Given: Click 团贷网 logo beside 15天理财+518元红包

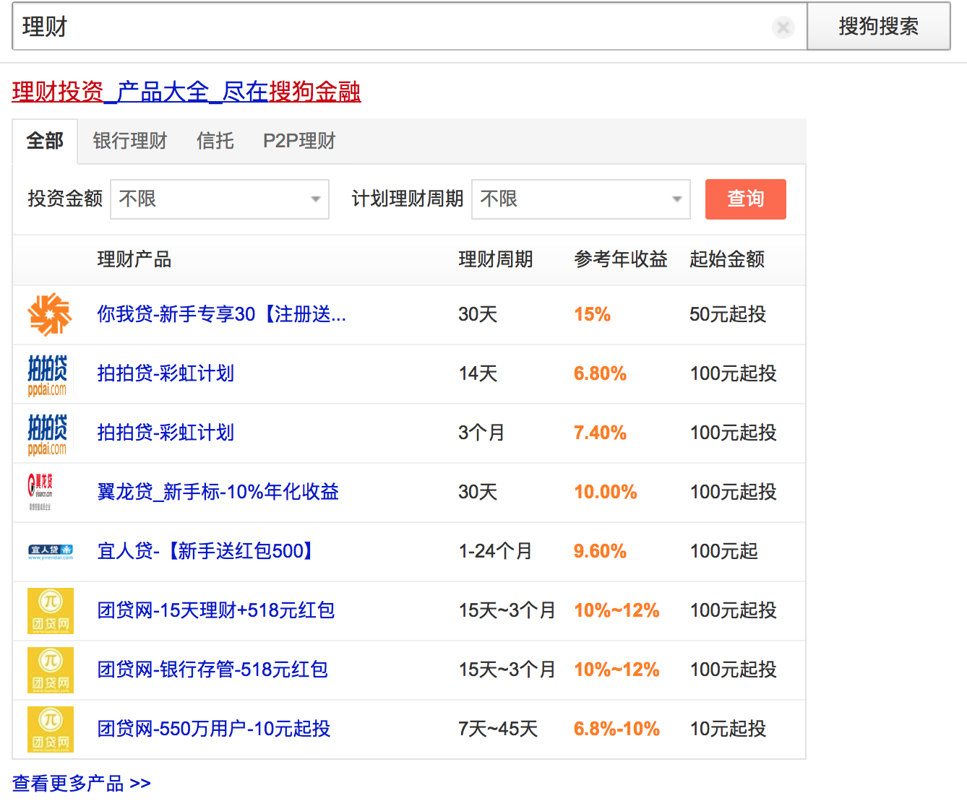Looking at the screenshot, I should [51, 611].
